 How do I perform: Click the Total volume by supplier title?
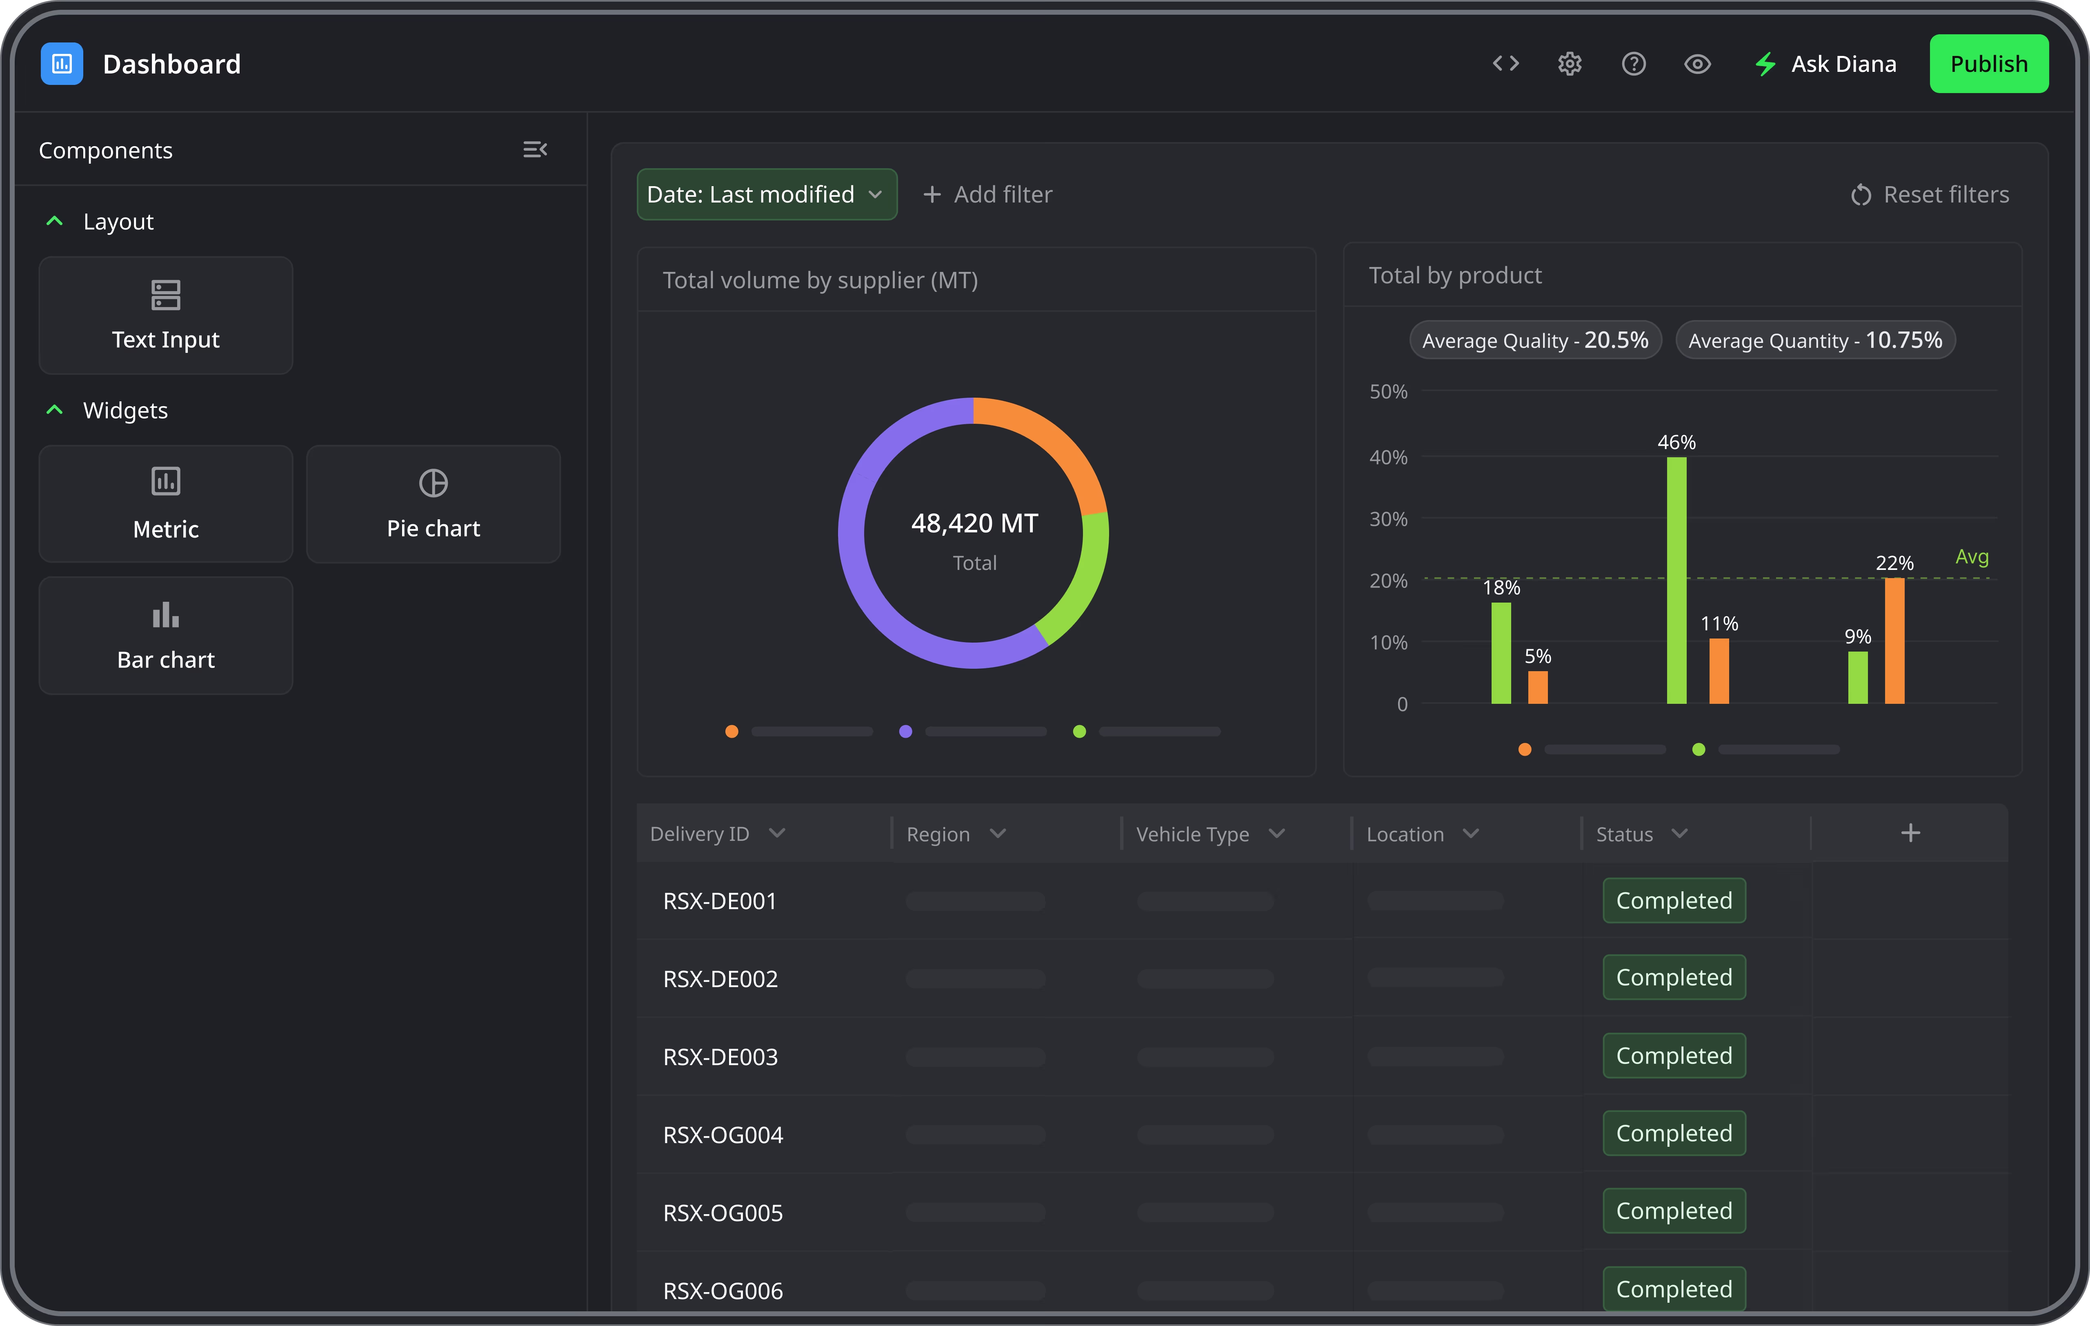820,280
